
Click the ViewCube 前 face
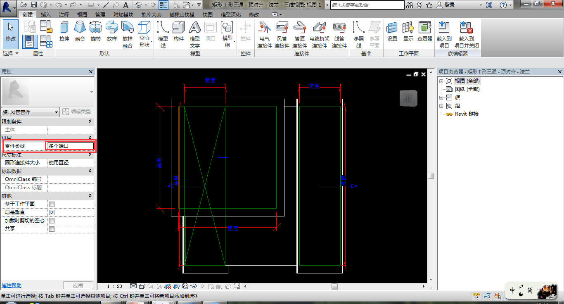click(x=408, y=98)
